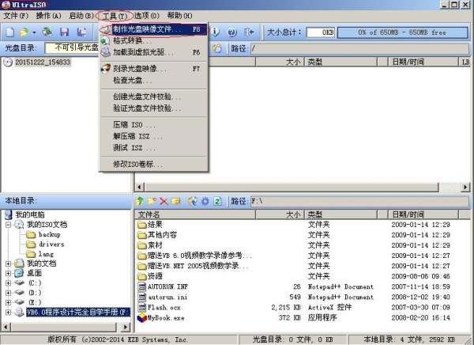The width and height of the screenshot is (474, 345).
Task: Expand the (C:) drive node
Action: point(8,283)
